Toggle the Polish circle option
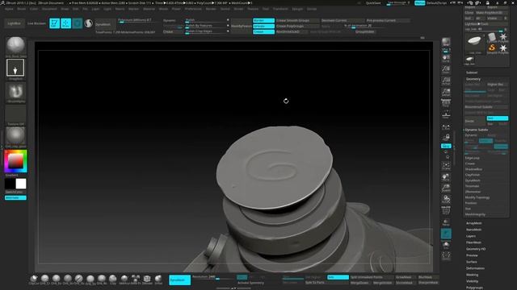The height and width of the screenshot is (290, 517). (228, 20)
